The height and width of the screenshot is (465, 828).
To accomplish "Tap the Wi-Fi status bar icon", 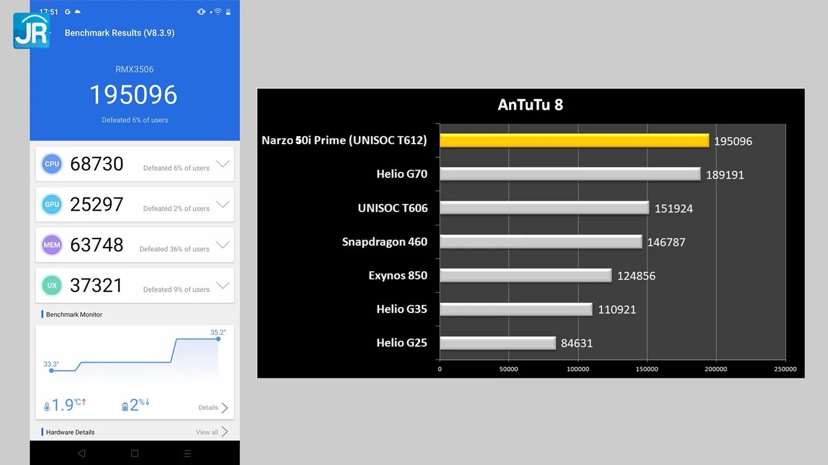I will coord(217,12).
